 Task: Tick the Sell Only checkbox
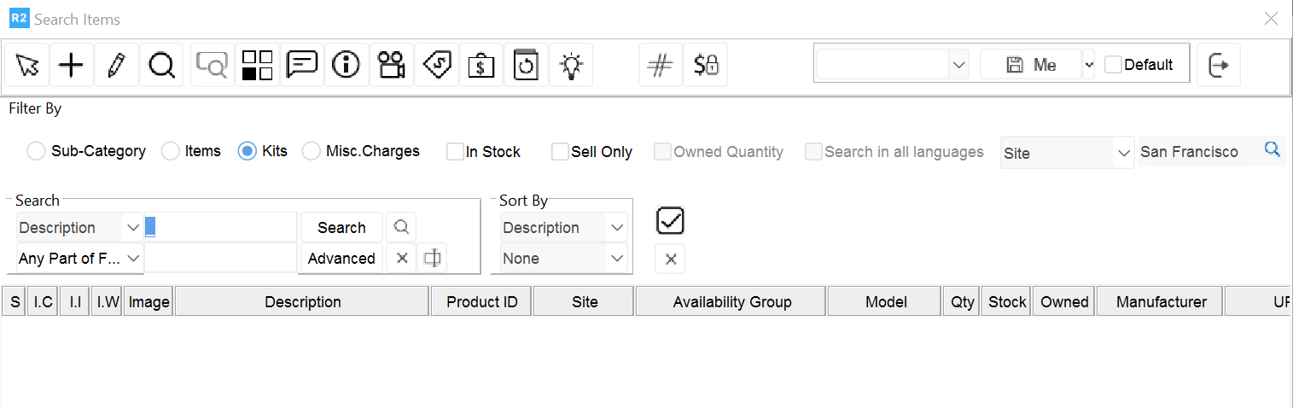(560, 152)
